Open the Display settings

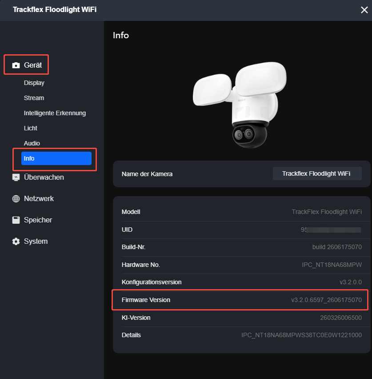(34, 83)
